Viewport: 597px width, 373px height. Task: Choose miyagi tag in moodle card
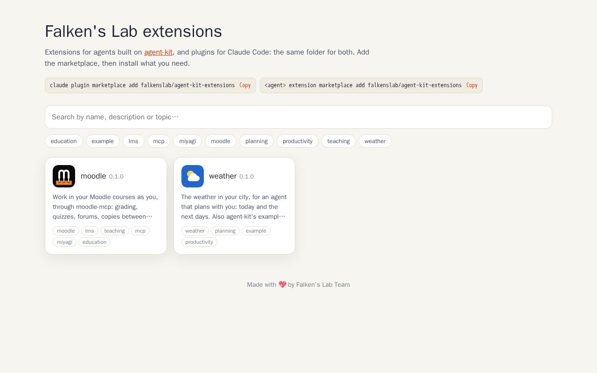[x=64, y=242]
